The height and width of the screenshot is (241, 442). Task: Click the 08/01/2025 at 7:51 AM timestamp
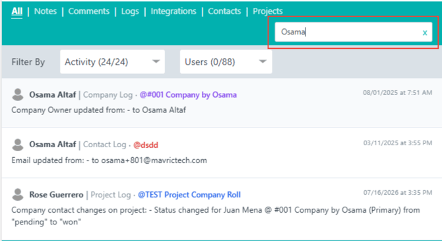397,93
